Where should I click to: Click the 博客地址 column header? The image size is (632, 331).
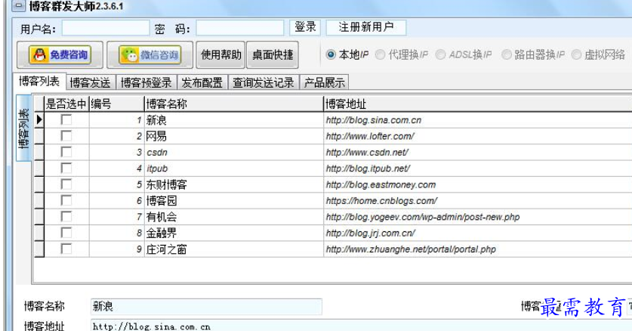(x=478, y=104)
